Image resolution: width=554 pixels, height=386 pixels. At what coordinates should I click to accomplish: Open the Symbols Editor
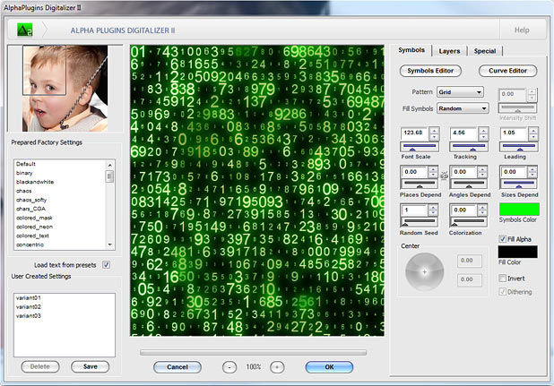(x=431, y=70)
